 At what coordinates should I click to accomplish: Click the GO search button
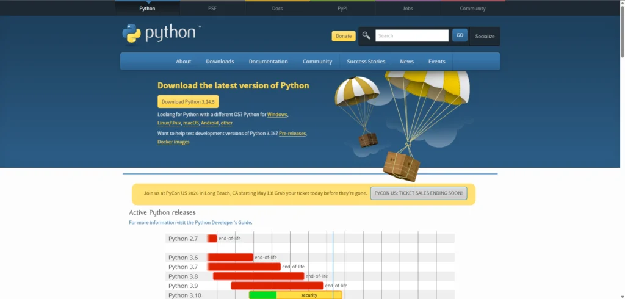tap(460, 35)
